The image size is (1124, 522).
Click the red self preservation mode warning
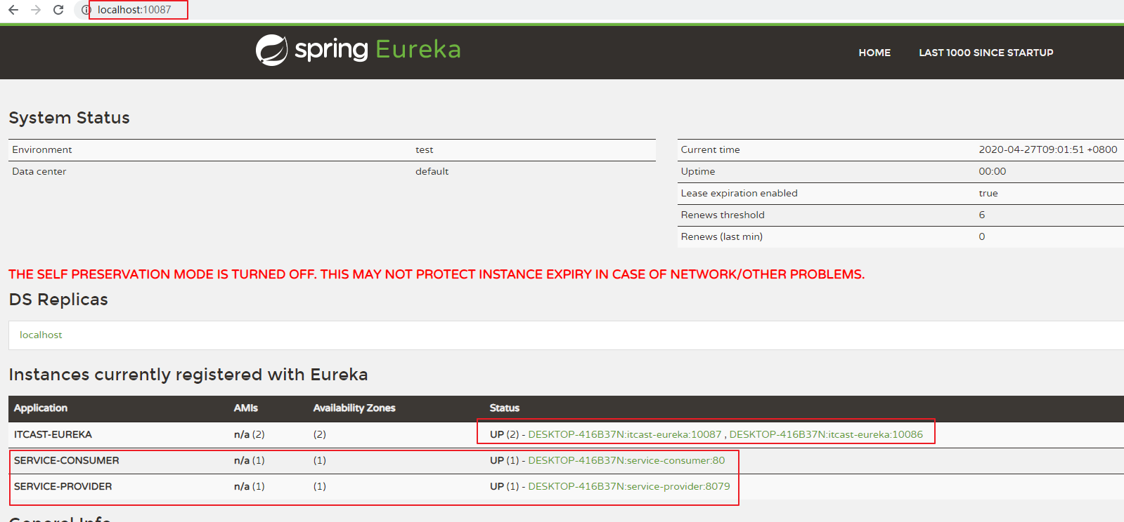click(437, 274)
